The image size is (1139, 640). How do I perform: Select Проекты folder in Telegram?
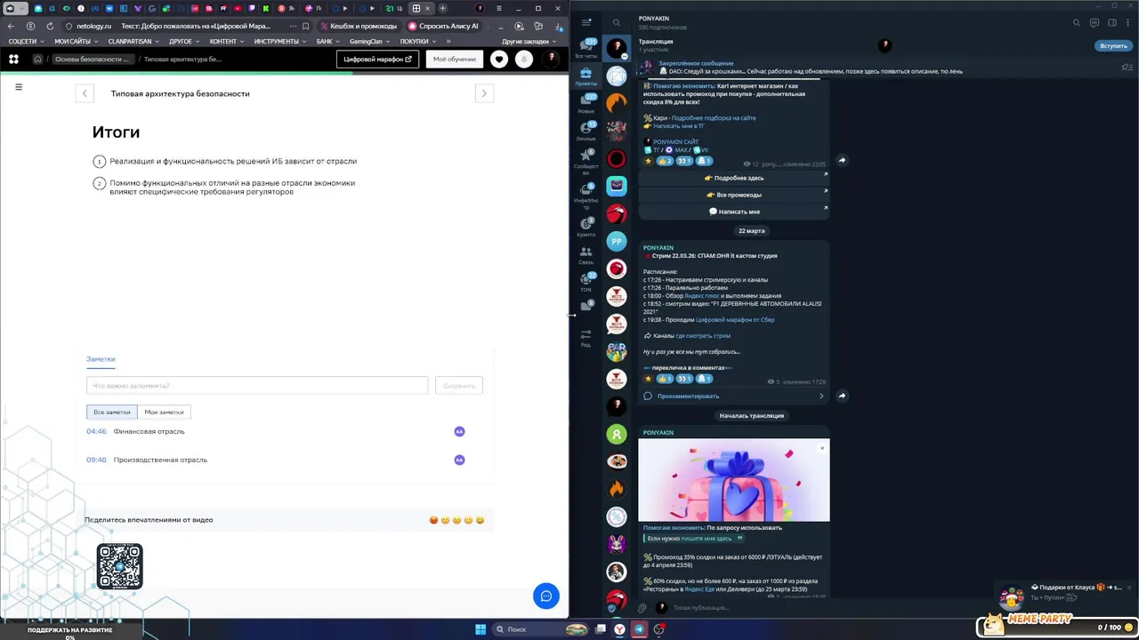coord(586,76)
